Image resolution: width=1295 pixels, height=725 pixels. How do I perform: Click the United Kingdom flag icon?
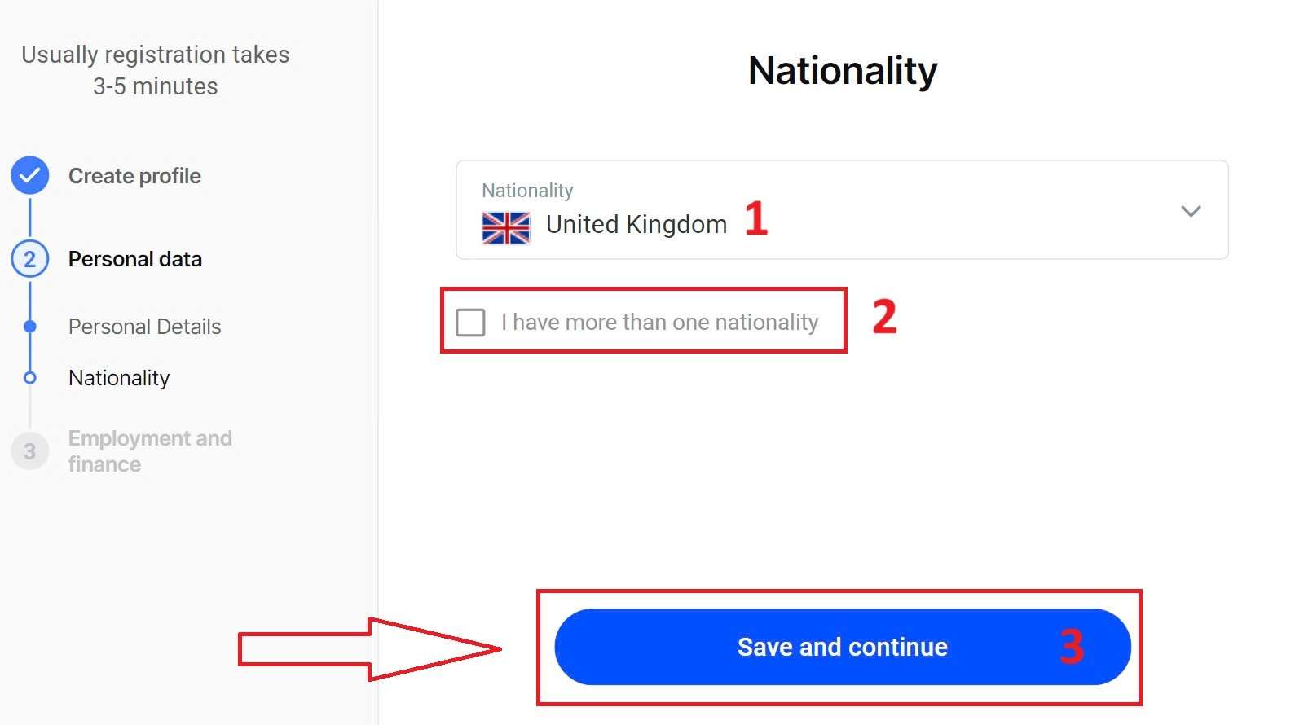[505, 227]
